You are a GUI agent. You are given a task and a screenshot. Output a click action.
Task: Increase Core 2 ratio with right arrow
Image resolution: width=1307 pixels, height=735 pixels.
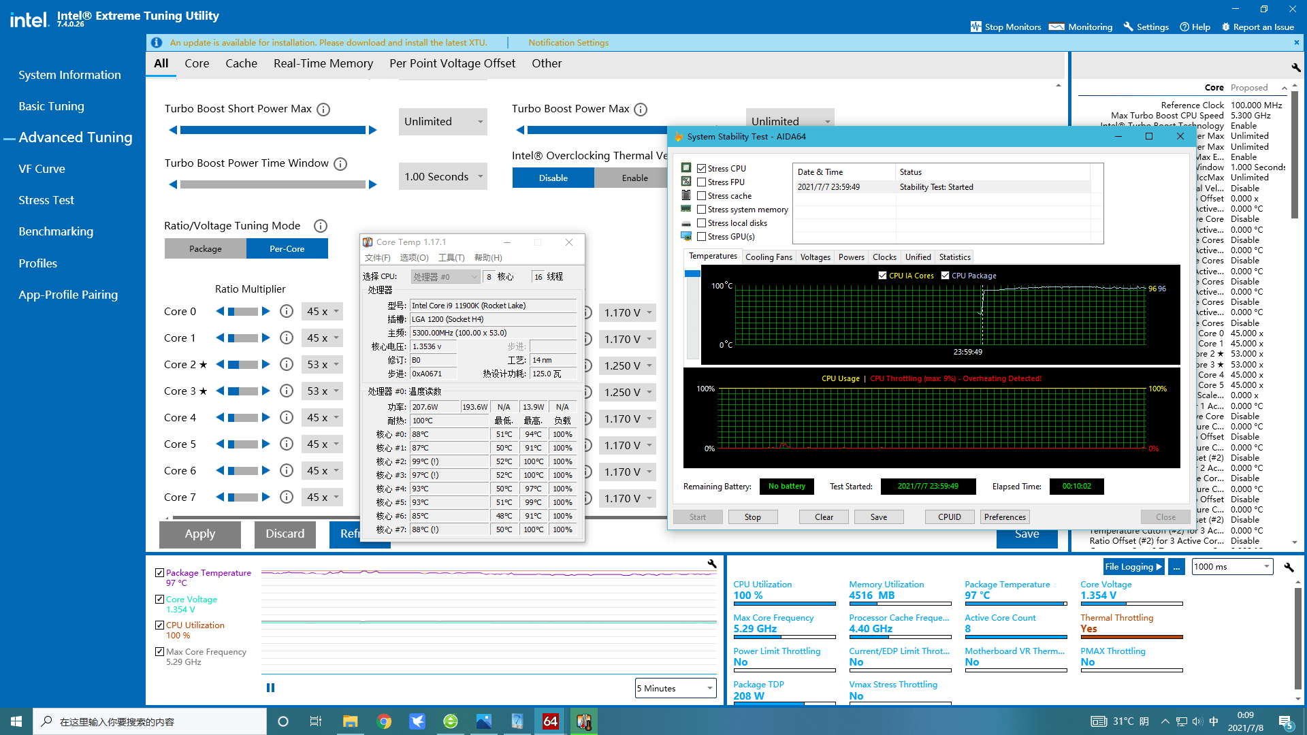pyautogui.click(x=266, y=364)
